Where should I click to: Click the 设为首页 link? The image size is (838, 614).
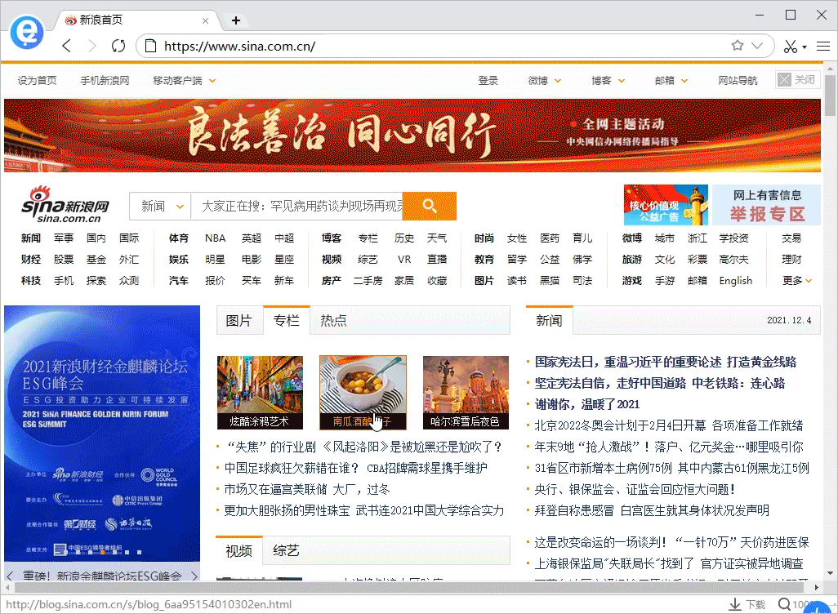(37, 80)
